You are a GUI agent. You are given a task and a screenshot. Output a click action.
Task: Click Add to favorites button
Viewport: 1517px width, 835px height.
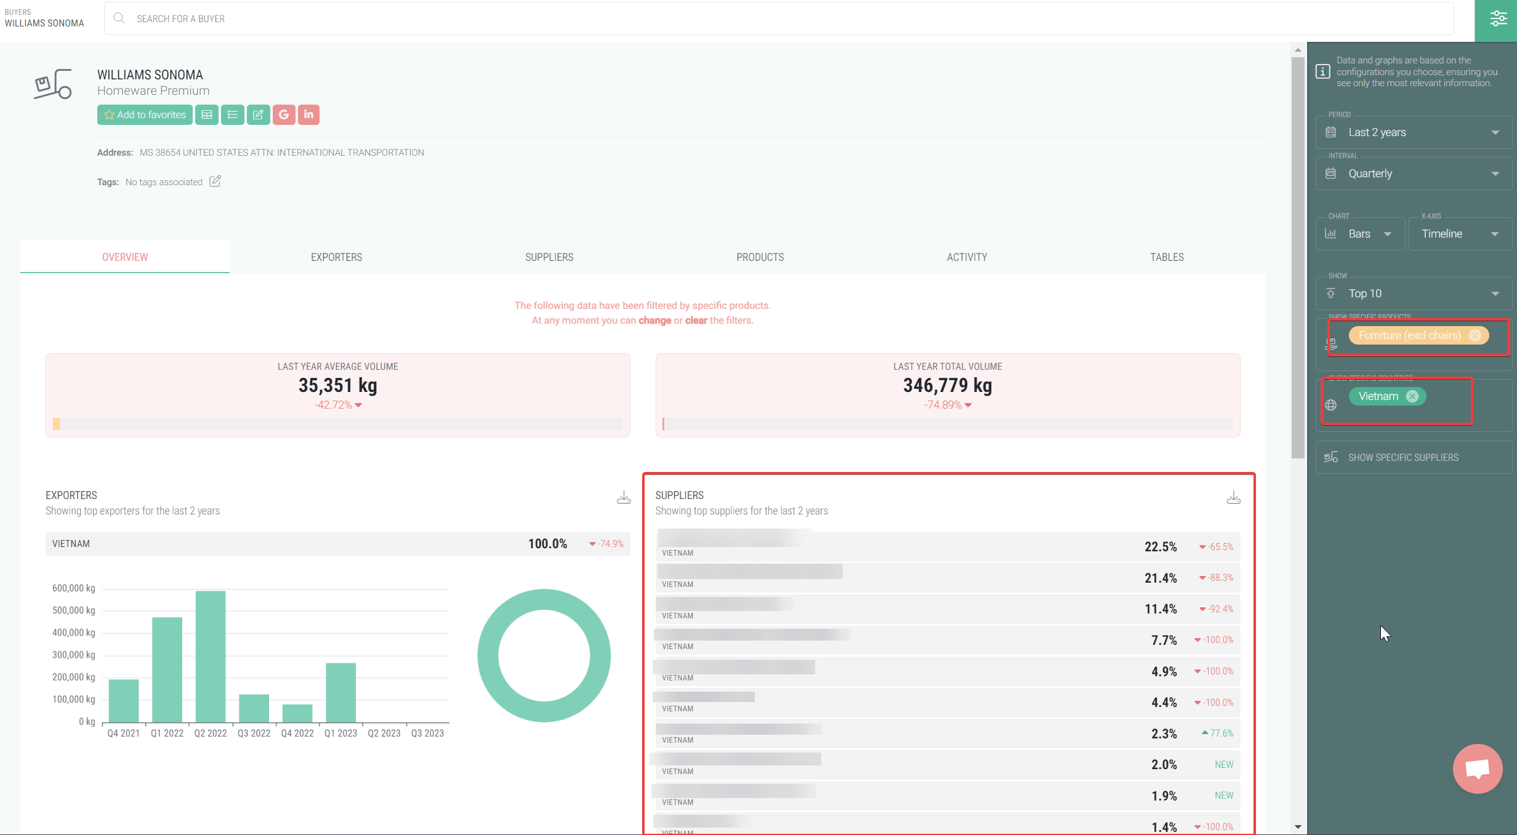point(145,114)
